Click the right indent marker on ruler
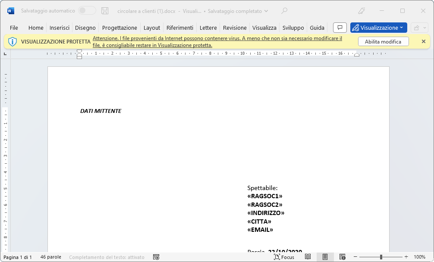The height and width of the screenshot is (262, 434). (x=357, y=55)
